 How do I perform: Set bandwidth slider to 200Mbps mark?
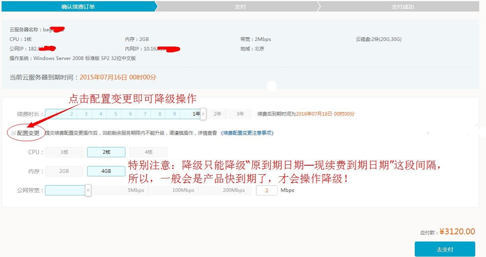coord(234,190)
